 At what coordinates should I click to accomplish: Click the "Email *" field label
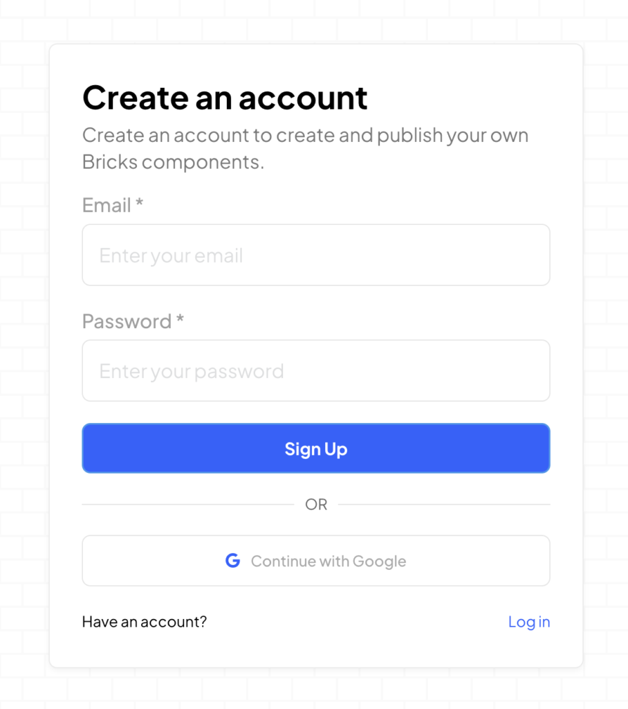[x=107, y=205]
